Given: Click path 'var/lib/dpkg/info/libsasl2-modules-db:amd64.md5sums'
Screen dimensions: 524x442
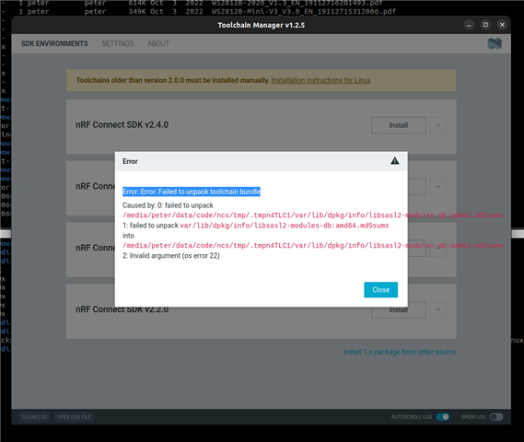Looking at the screenshot, I should [x=285, y=226].
